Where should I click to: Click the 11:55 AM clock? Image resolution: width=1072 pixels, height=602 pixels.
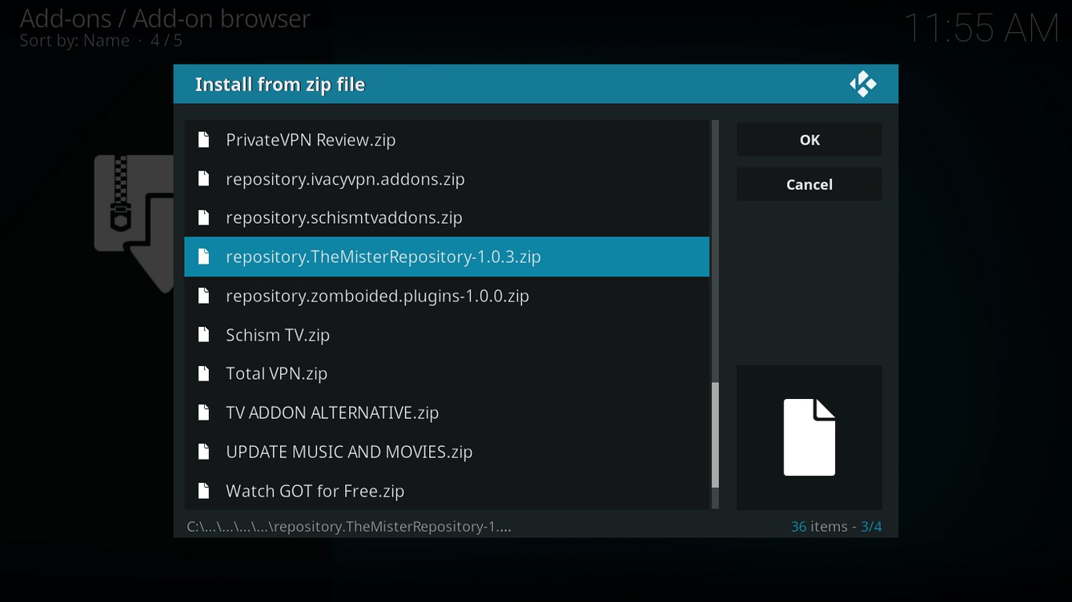coord(982,29)
